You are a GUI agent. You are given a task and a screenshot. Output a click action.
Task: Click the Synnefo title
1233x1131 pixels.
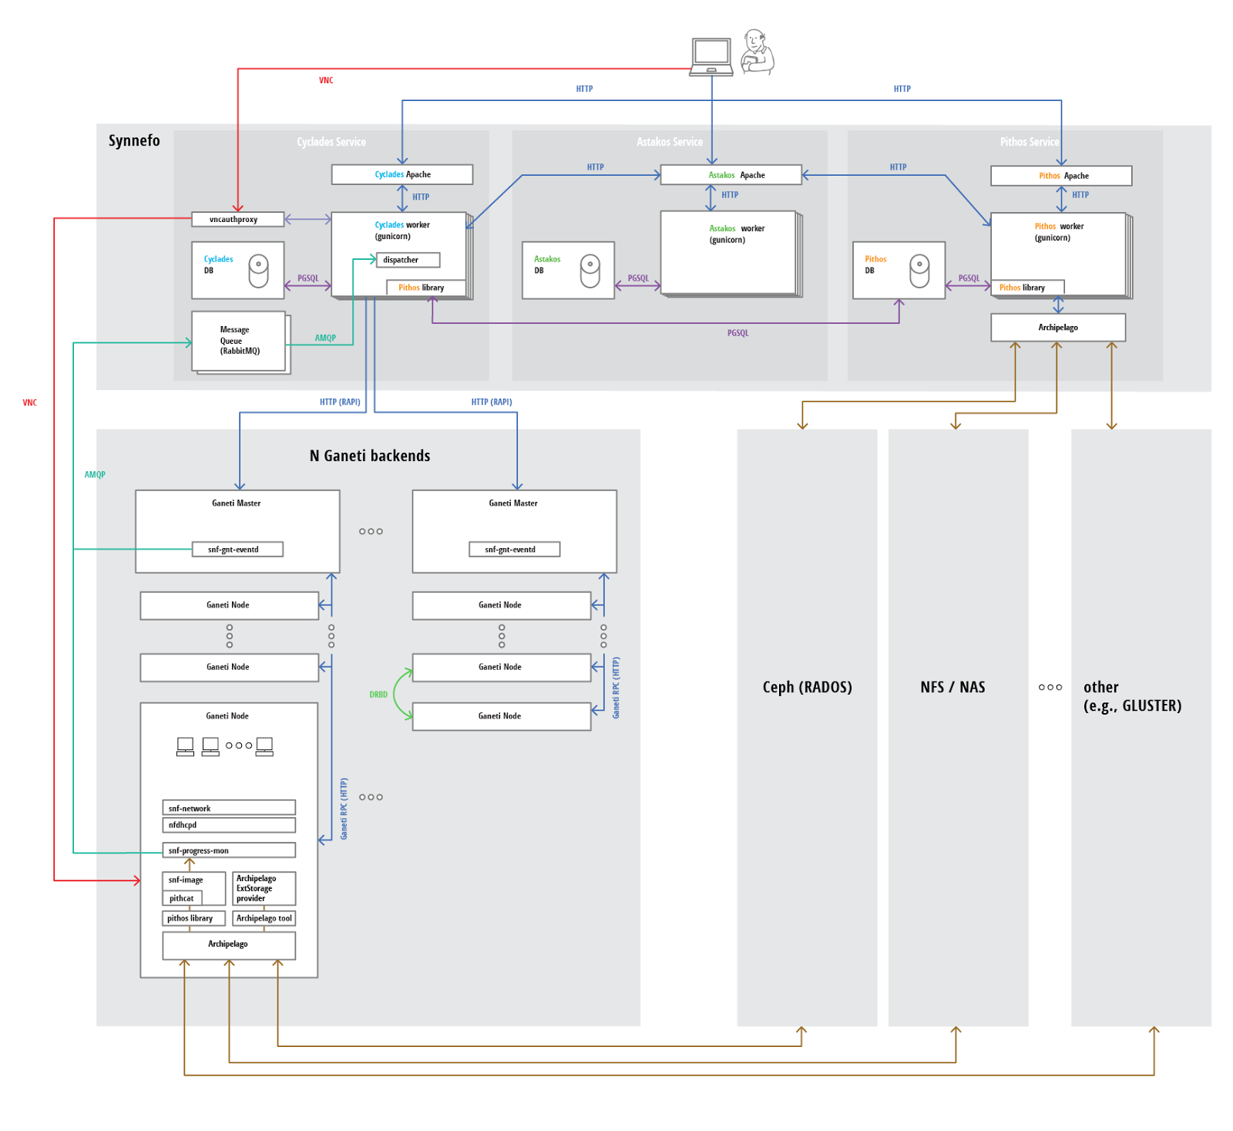tap(134, 140)
